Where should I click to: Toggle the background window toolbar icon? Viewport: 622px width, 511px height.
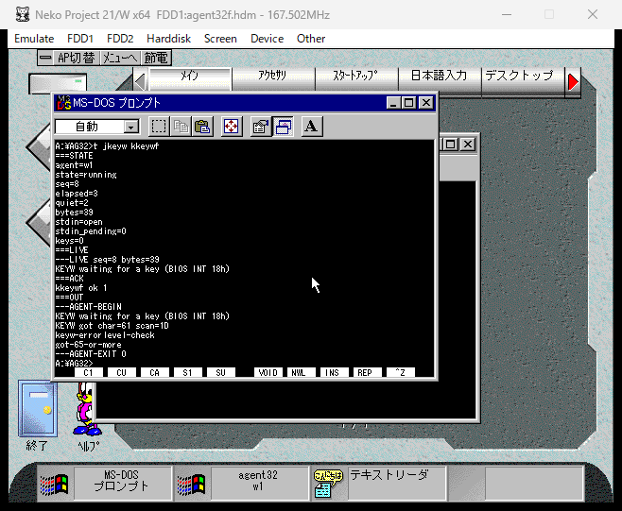coord(284,127)
